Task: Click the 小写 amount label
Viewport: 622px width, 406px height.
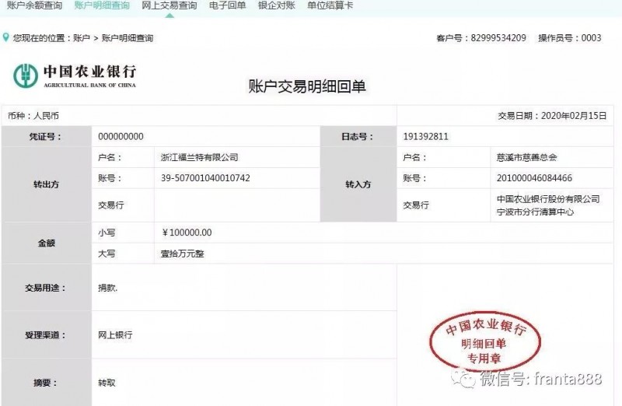Action: (107, 233)
